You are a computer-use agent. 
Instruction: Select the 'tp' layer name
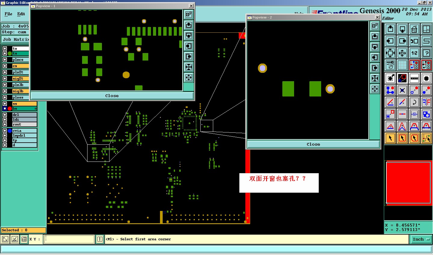pos(24,140)
